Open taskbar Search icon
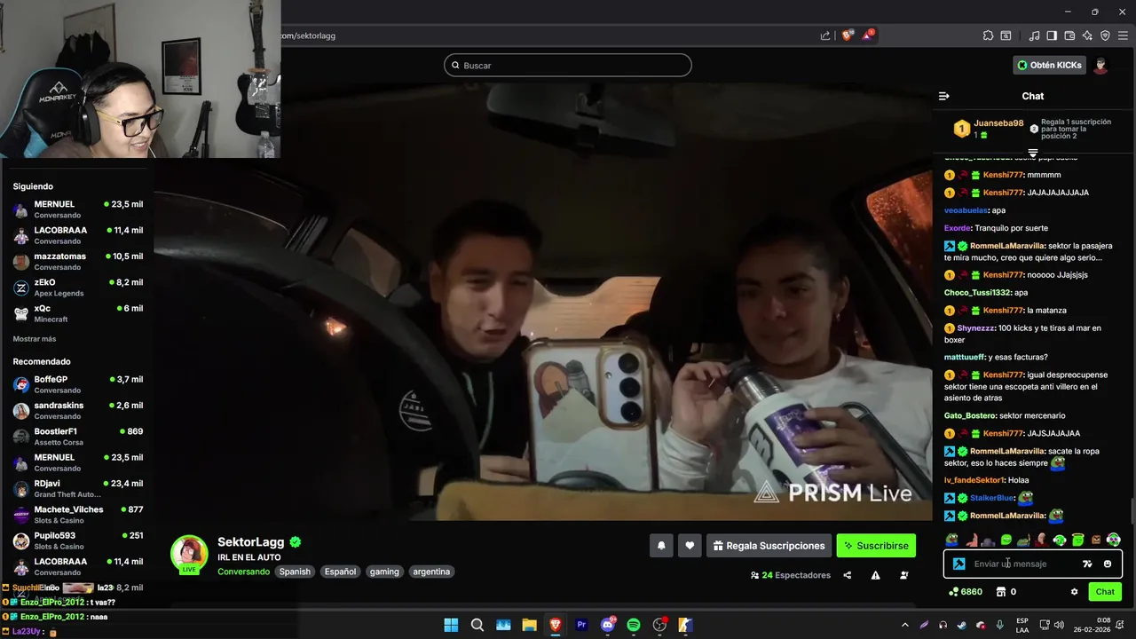 click(x=477, y=625)
